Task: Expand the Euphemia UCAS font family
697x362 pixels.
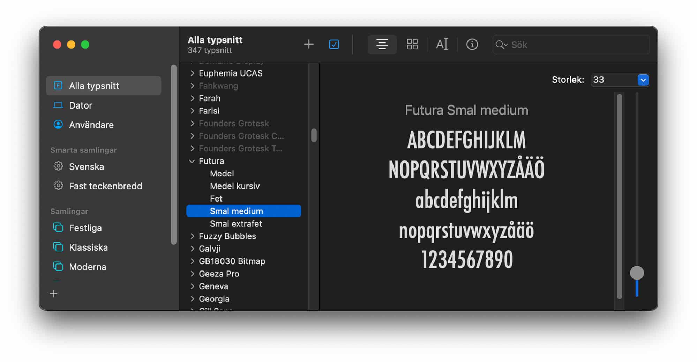Action: (x=192, y=73)
